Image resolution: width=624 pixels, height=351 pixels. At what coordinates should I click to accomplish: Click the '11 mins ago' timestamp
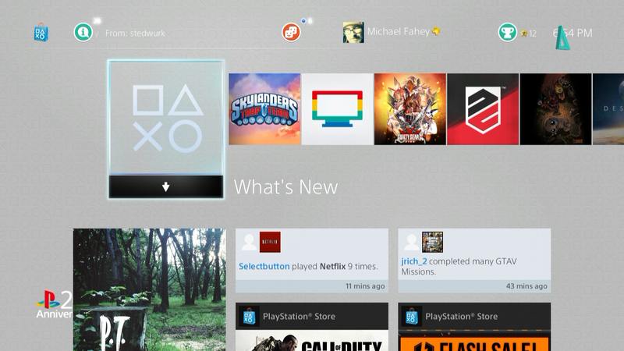pos(365,286)
